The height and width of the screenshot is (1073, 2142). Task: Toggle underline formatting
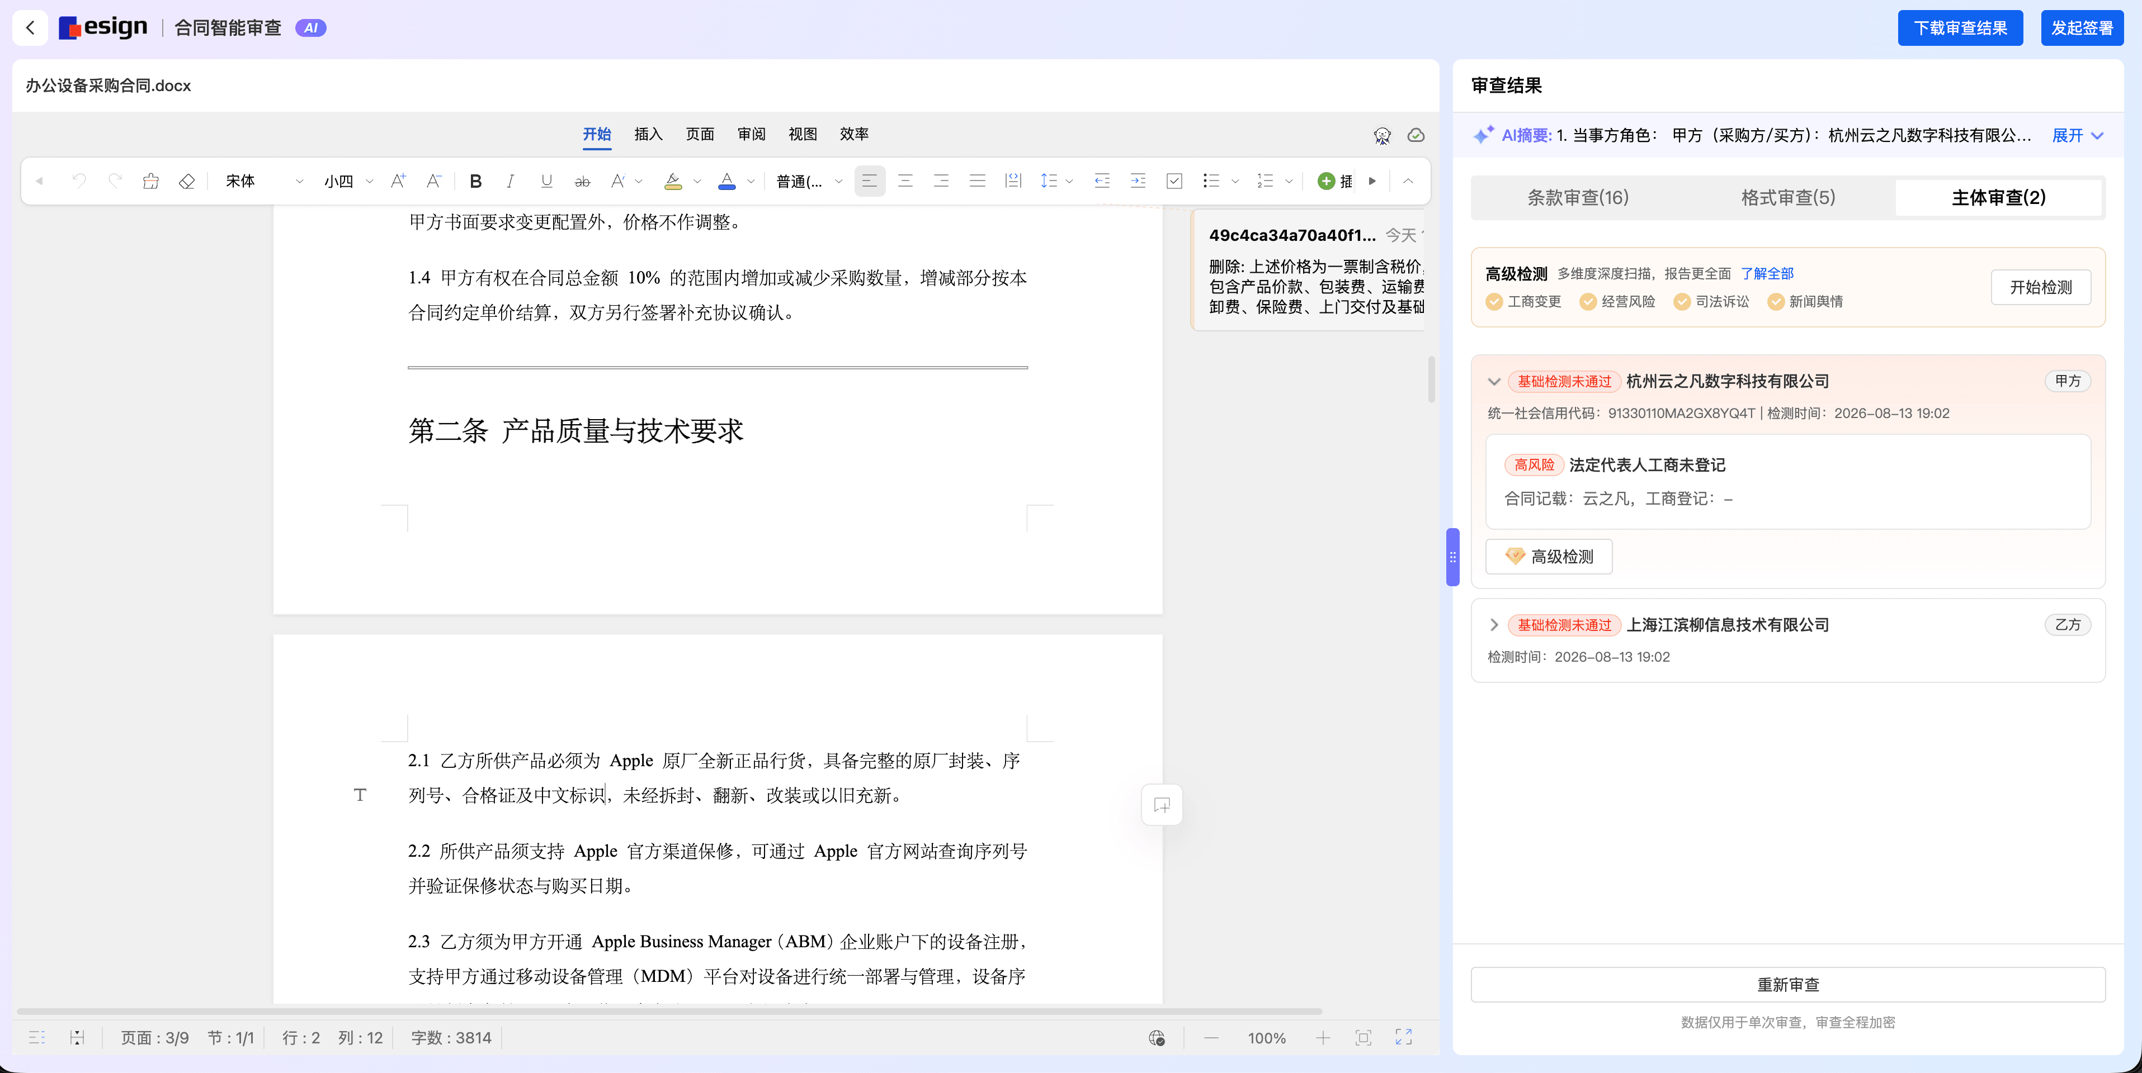[x=546, y=181]
